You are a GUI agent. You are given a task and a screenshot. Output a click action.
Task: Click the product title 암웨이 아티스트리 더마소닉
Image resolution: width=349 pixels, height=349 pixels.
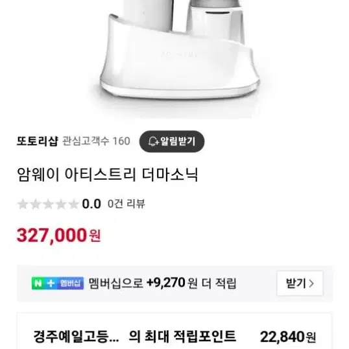[x=107, y=174]
